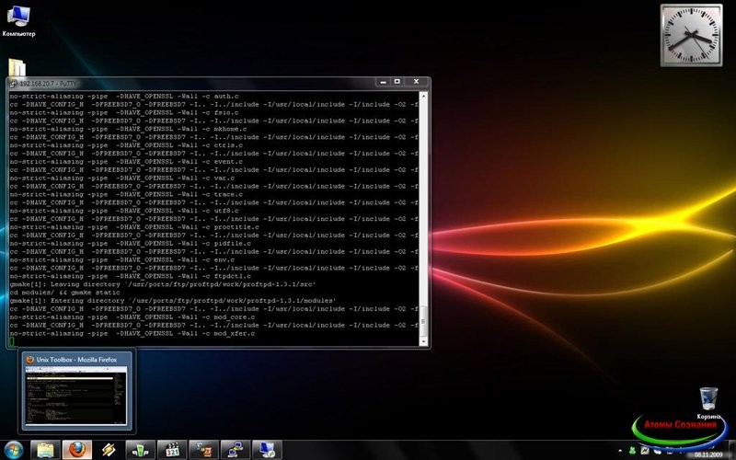Select the PuTTY taskbar button

(x=234, y=450)
